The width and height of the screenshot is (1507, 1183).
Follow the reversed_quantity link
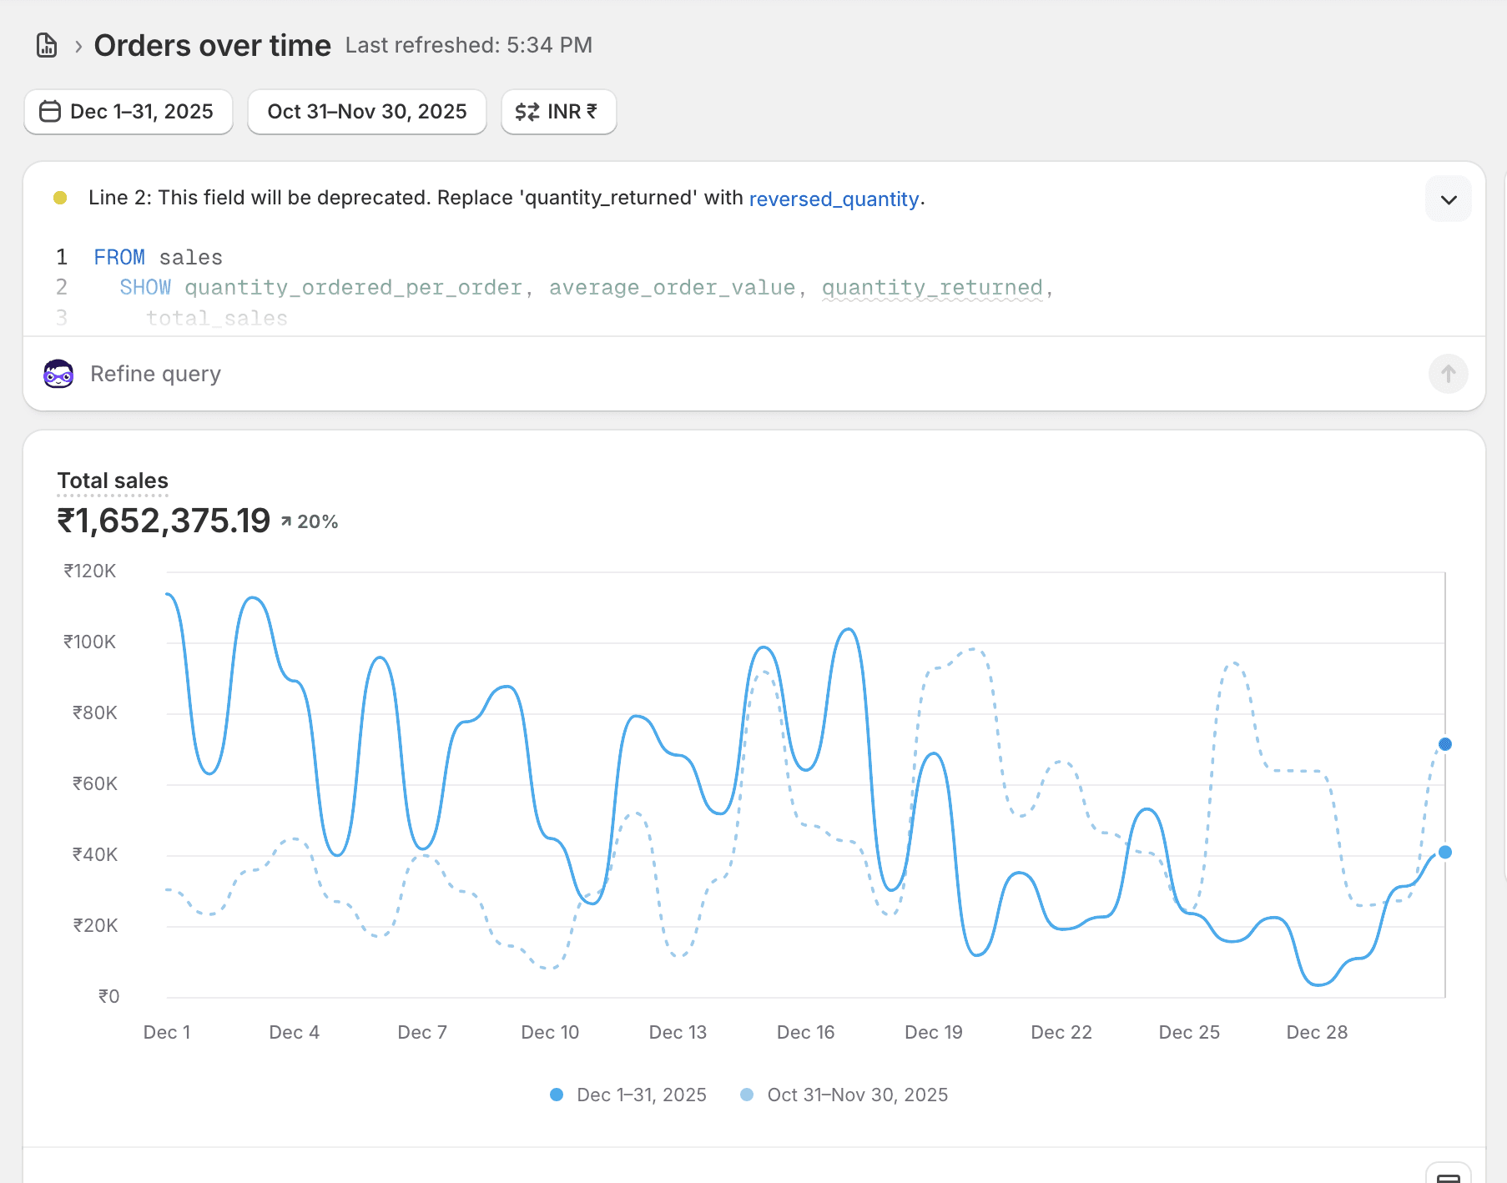[834, 199]
